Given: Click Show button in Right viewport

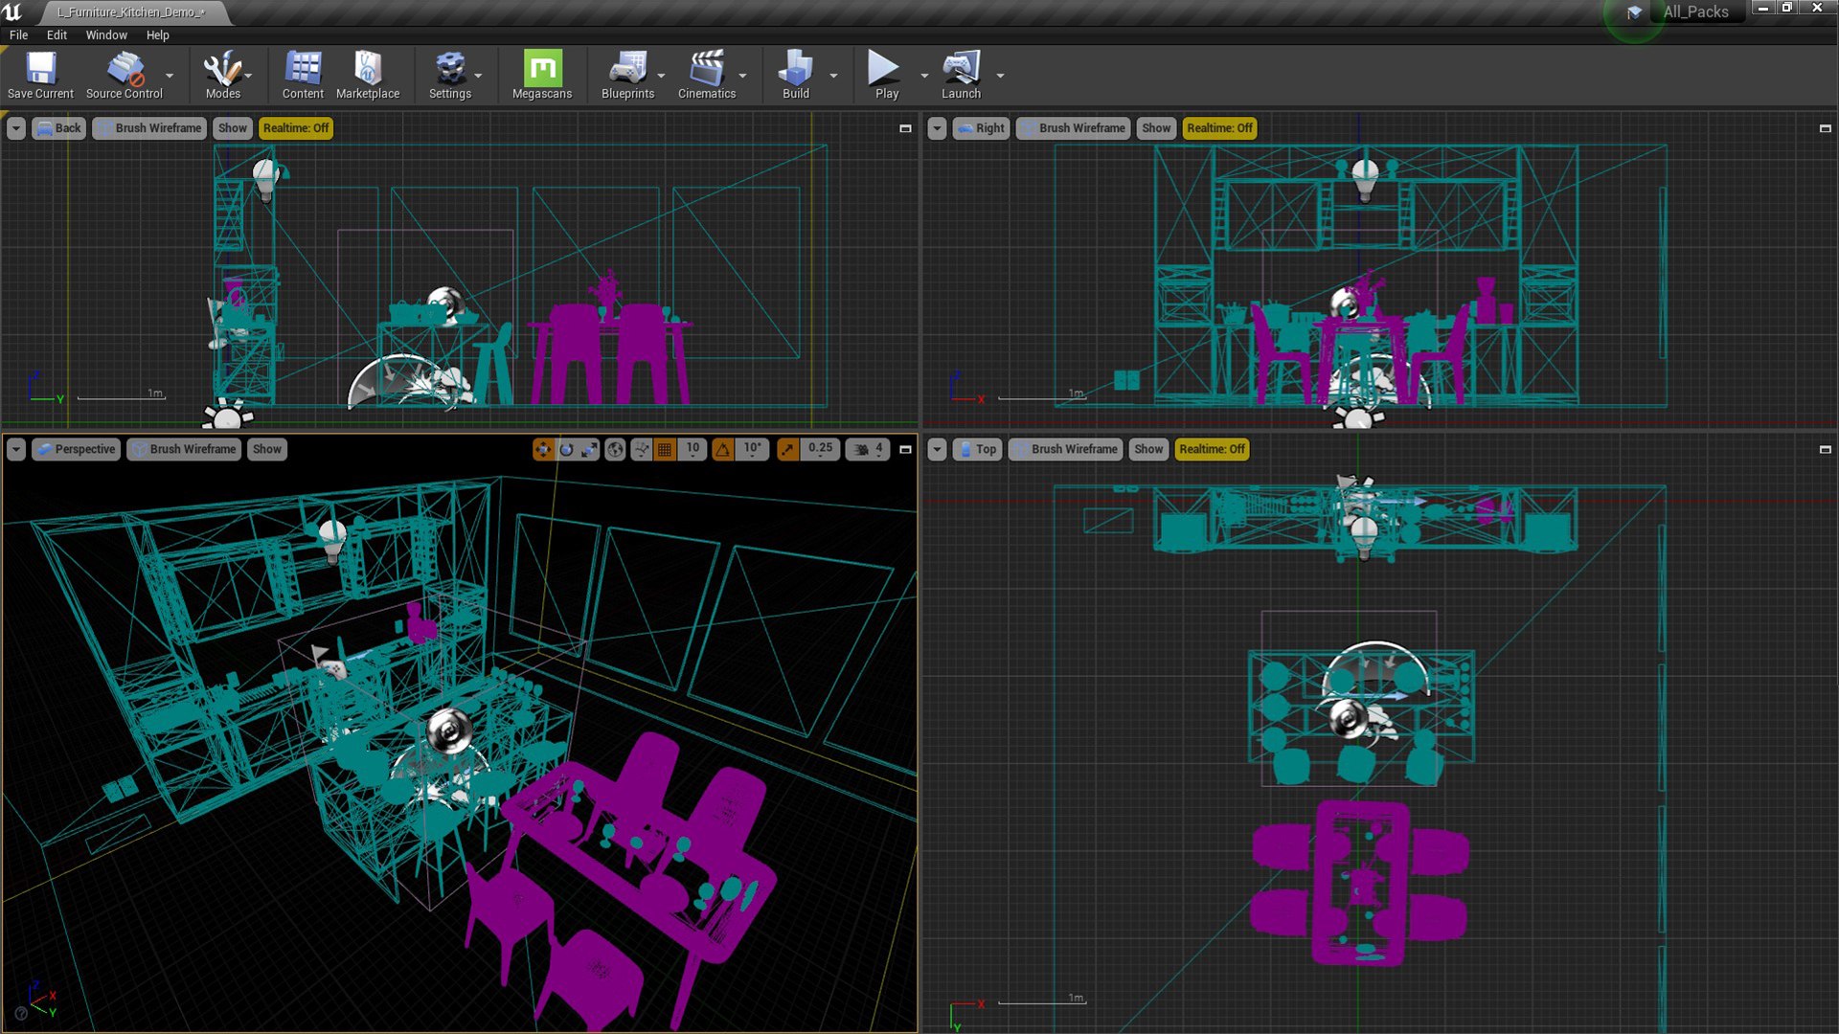Looking at the screenshot, I should (1156, 128).
